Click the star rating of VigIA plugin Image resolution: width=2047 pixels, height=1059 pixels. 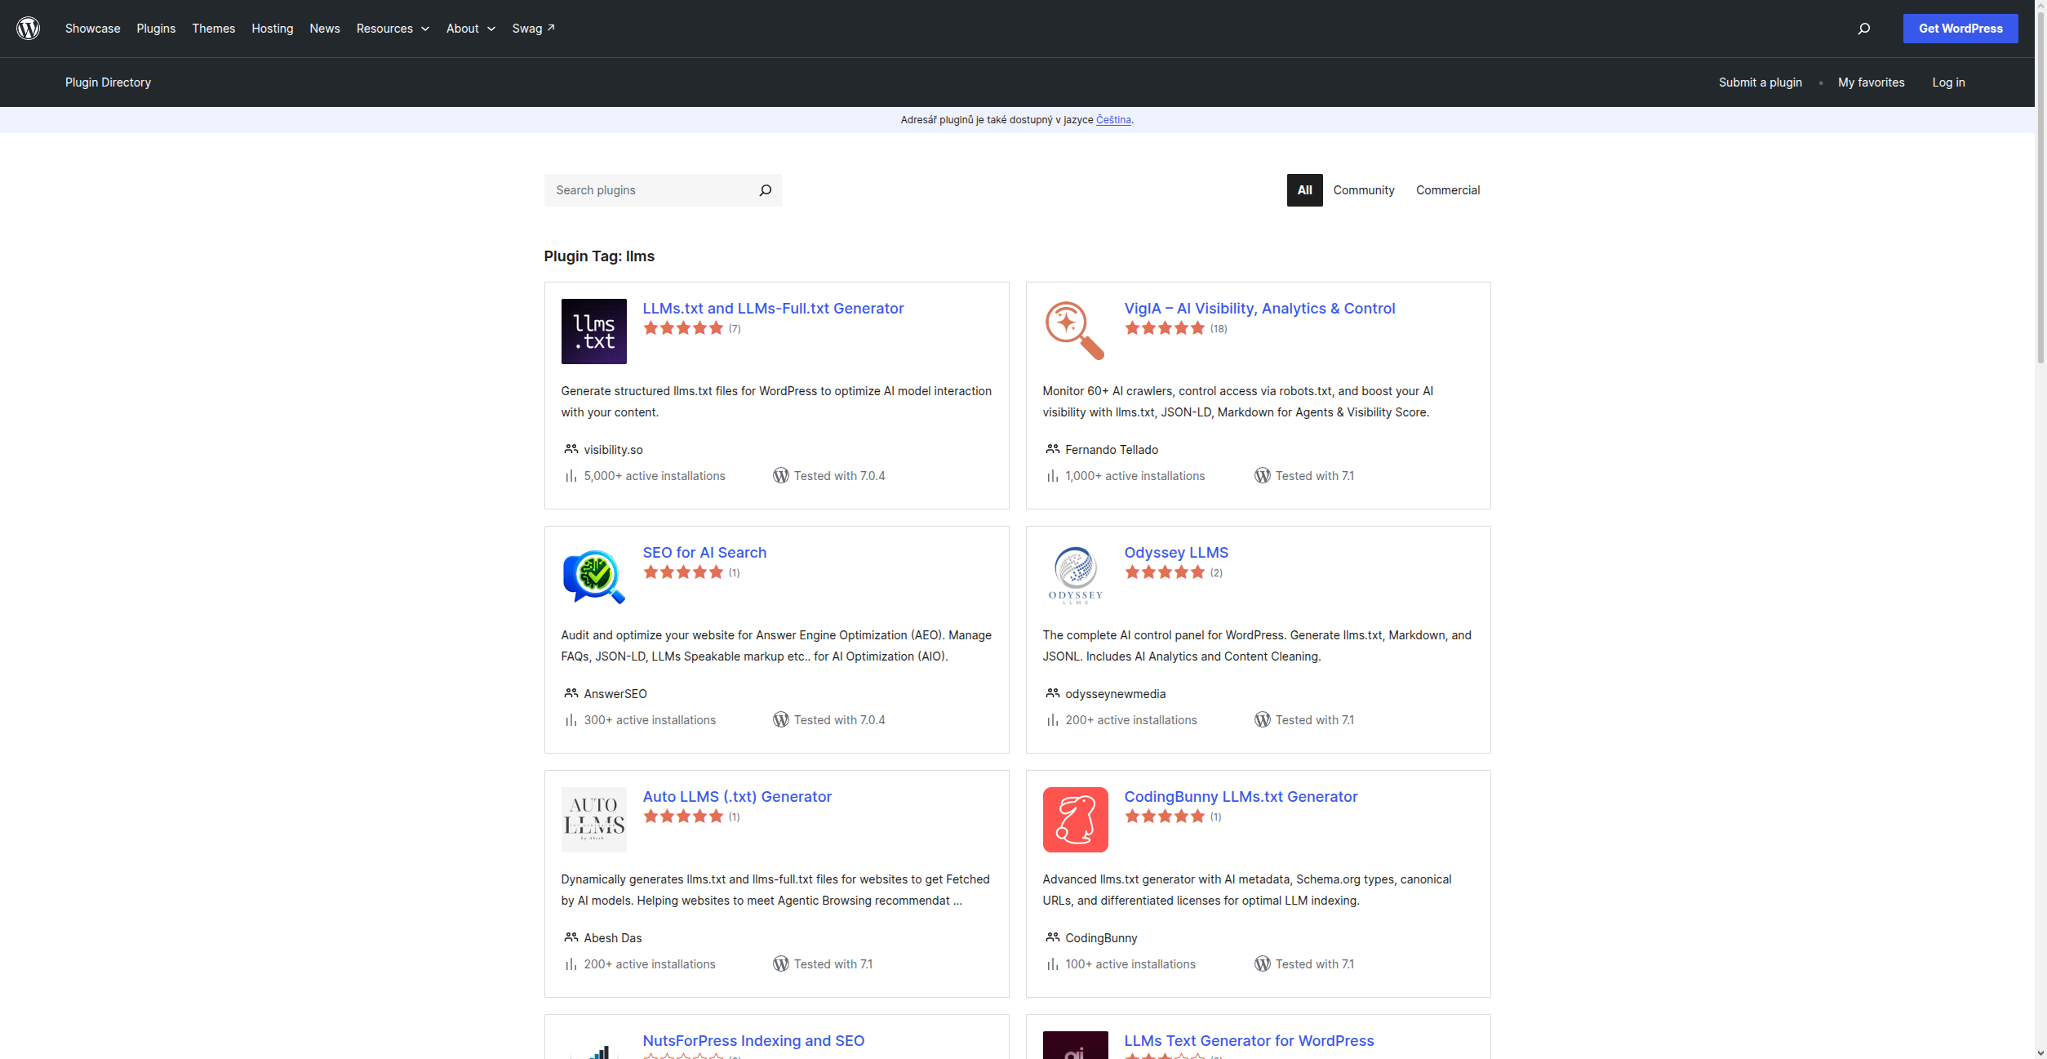tap(1165, 328)
